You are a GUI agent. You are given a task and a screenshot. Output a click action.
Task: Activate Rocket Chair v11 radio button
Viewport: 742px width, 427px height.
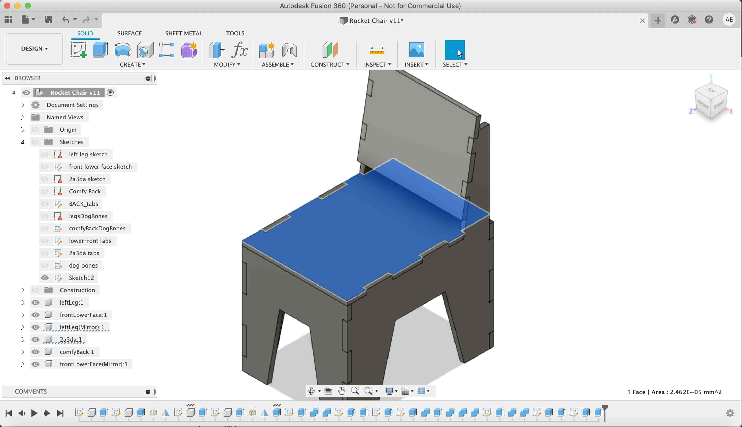point(110,92)
